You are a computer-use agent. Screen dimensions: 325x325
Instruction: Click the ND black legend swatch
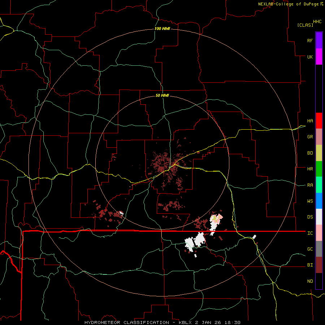pos(319,281)
